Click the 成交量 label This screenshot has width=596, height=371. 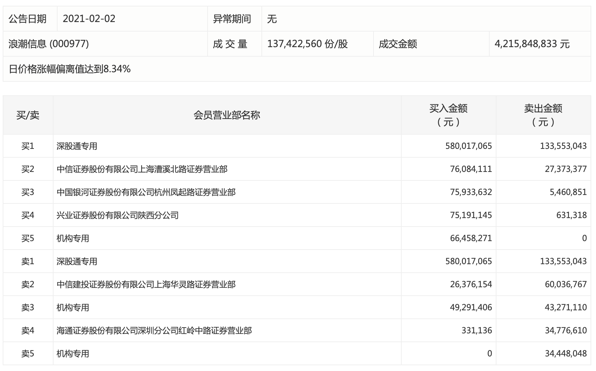tap(230, 44)
